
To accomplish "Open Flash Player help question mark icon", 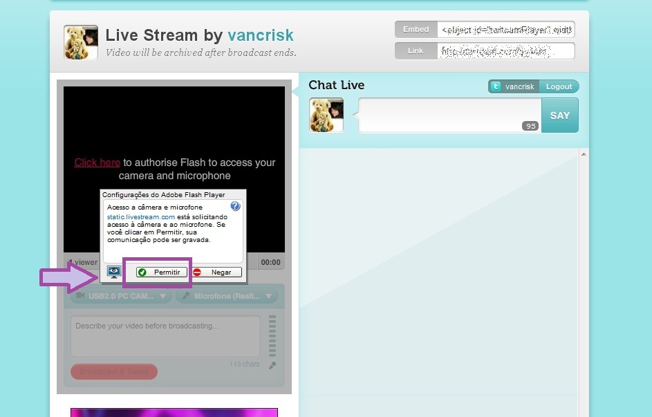I will click(x=235, y=206).
